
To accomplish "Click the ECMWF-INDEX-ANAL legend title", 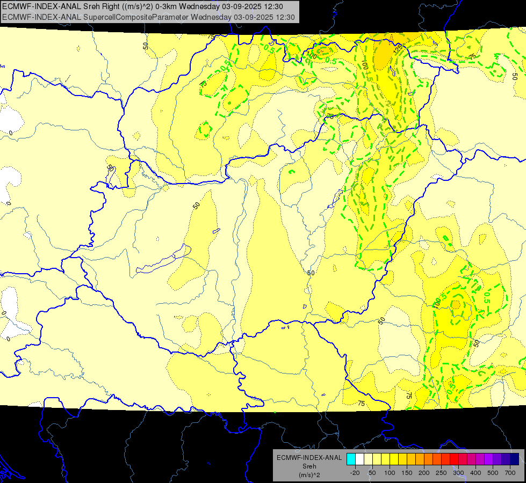I will (309, 458).
